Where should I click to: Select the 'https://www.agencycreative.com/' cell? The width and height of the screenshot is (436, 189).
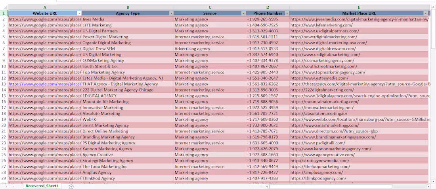(x=359, y=155)
